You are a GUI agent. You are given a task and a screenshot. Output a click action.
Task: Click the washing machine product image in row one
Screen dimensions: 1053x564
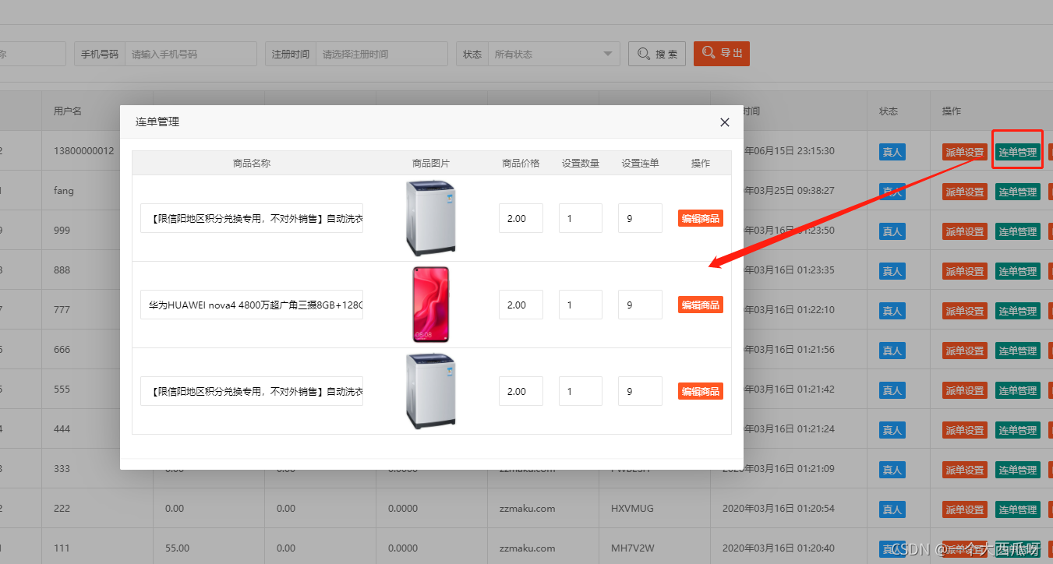click(431, 218)
